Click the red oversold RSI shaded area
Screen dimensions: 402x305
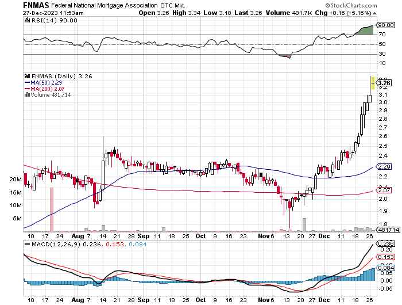[285, 56]
